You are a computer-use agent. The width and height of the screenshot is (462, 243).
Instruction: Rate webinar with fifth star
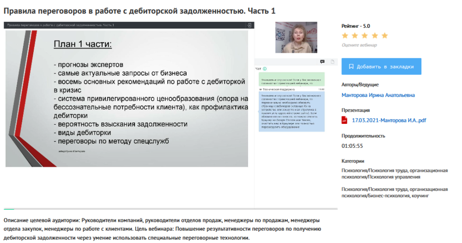click(385, 36)
